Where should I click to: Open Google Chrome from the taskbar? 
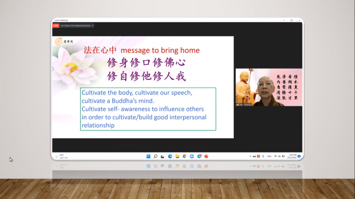pos(184,156)
